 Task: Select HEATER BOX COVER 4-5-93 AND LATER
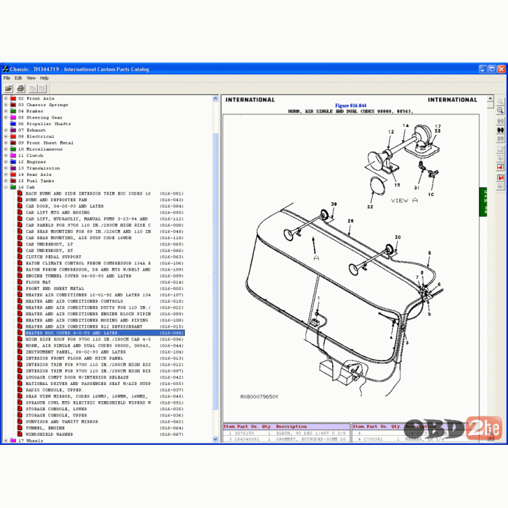(104, 333)
